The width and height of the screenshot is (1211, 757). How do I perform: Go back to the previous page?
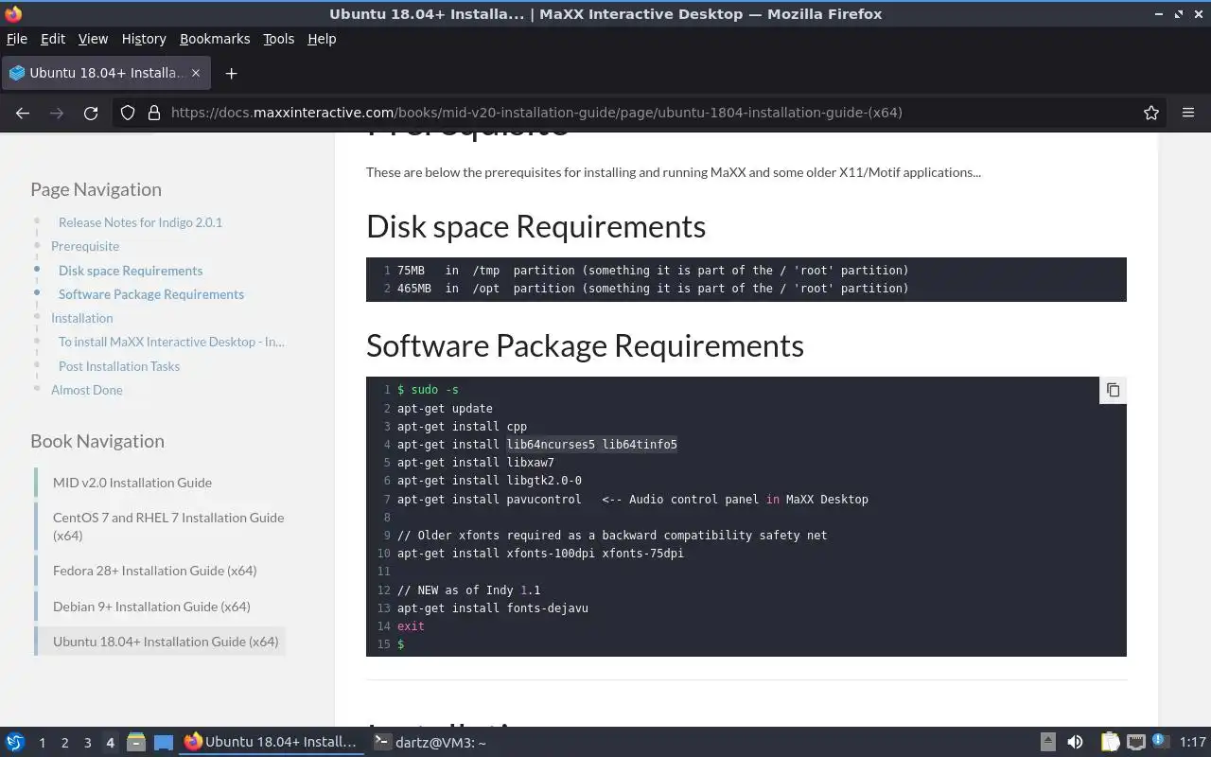coord(23,113)
